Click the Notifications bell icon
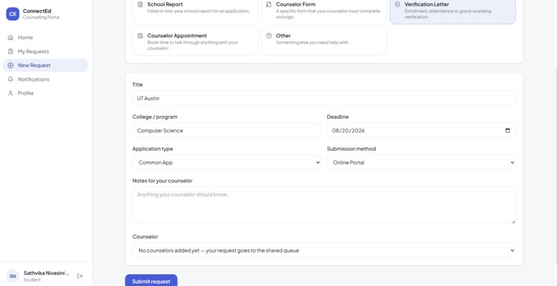 click(x=10, y=79)
